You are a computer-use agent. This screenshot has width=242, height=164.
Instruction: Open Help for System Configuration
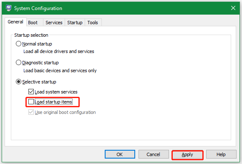[x=221, y=154]
